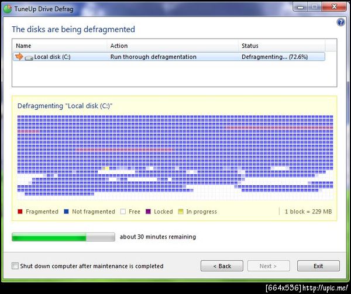Select the Local disk (C:) row
Image resolution: width=351 pixels, height=294 pixels.
point(169,57)
